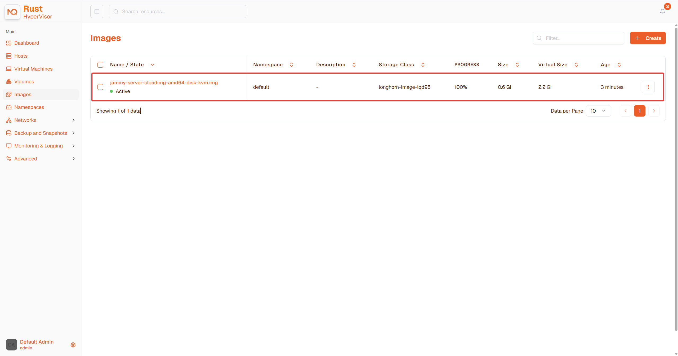This screenshot has width=678, height=356.
Task: Go to Hosts page
Action: click(x=21, y=56)
